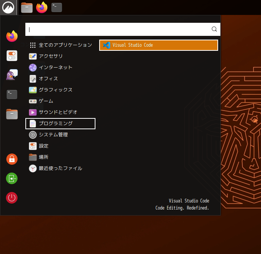Select the プログラミング category

[60, 124]
